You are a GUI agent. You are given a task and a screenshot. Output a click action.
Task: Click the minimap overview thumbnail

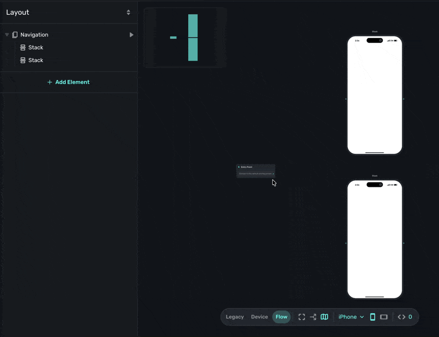click(185, 38)
